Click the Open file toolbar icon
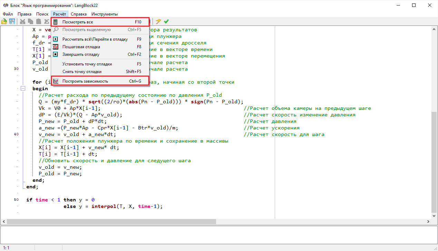The width and height of the screenshot is (438, 251). click(4, 22)
